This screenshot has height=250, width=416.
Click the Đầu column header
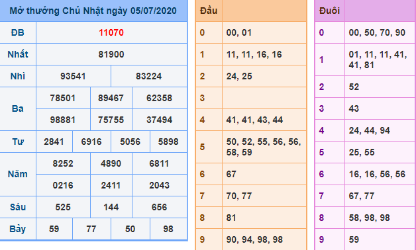[x=209, y=11]
